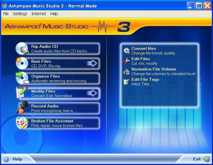Select the Normalize File Volume text option
Viewport: 213px width, 165px height.
(154, 69)
